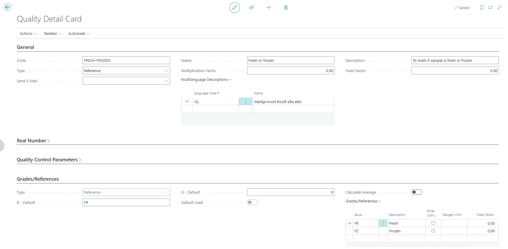Screen dimensions: 508x249
Task: Expand Quality Control Parameters section
Action: pyautogui.click(x=49, y=160)
